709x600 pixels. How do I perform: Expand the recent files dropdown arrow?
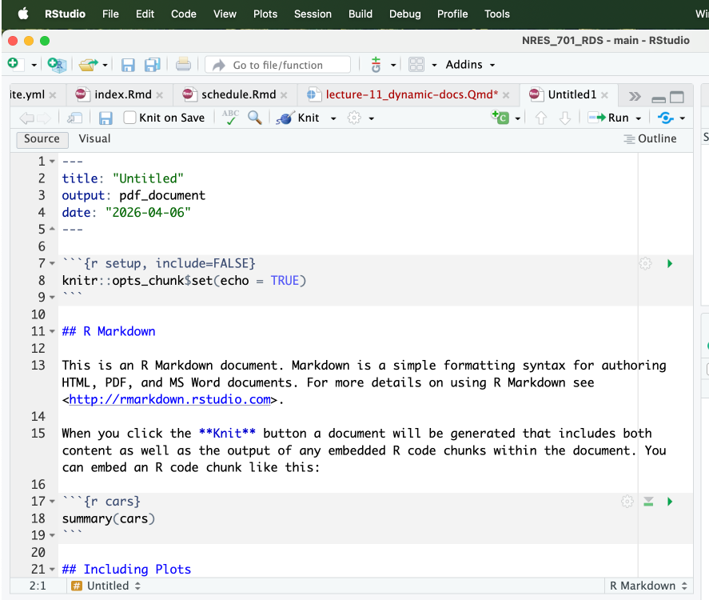point(105,65)
